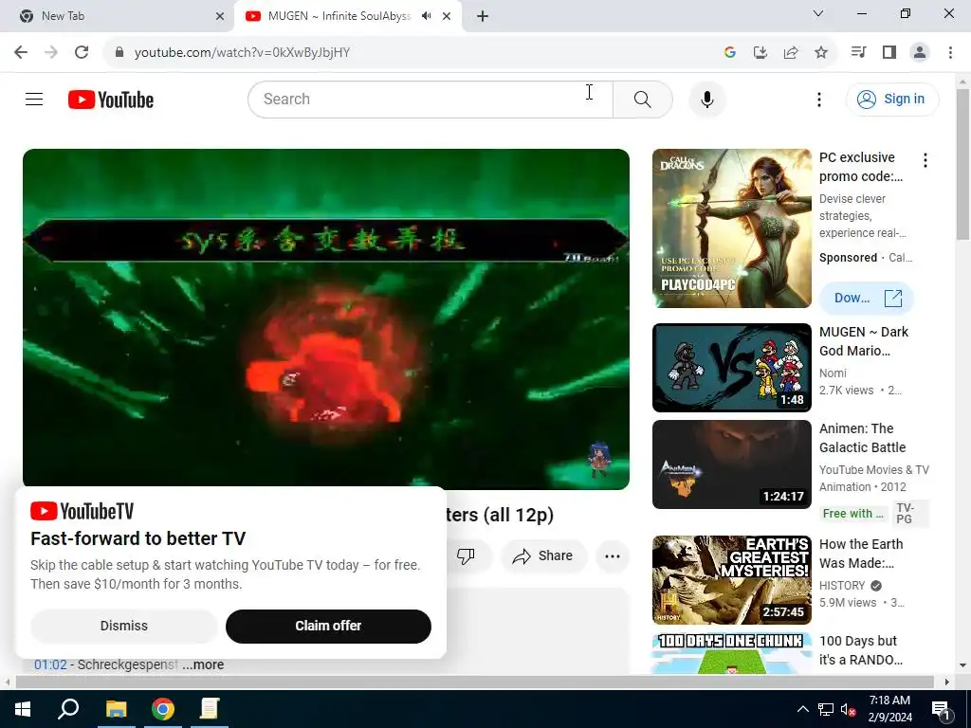
Task: Open tab search dropdown chevron
Action: tap(818, 13)
